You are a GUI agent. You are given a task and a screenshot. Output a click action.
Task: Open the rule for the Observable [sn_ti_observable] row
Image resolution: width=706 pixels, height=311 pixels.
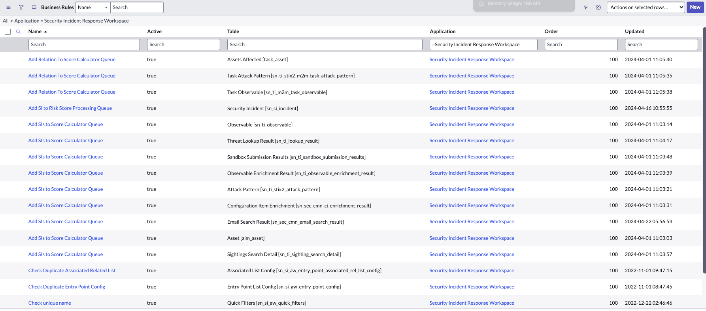coord(66,124)
